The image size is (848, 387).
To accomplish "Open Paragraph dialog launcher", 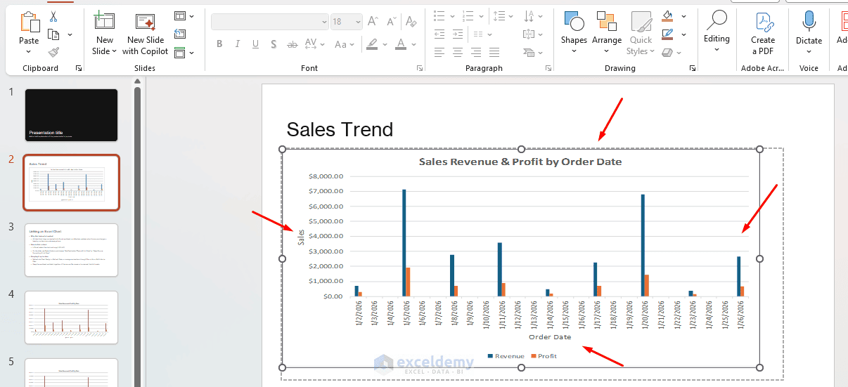I will [547, 68].
